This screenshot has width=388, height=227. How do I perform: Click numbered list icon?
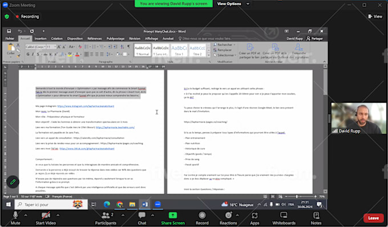point(94,47)
